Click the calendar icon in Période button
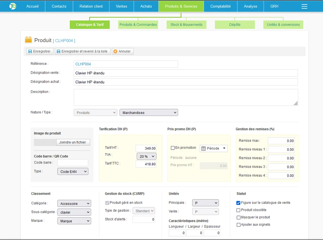Viewport: 323px width, 240px height. 203,148
